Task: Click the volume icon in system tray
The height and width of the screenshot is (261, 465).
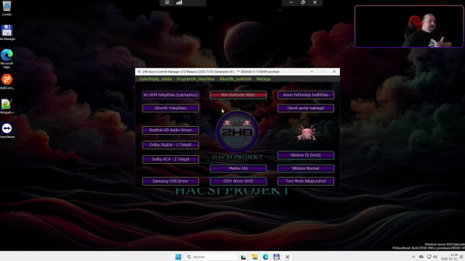Action: pyautogui.click(x=435, y=257)
